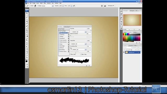Click the foreground color swatch in toolbox
Viewport: 167px width, 94px height.
[26, 61]
